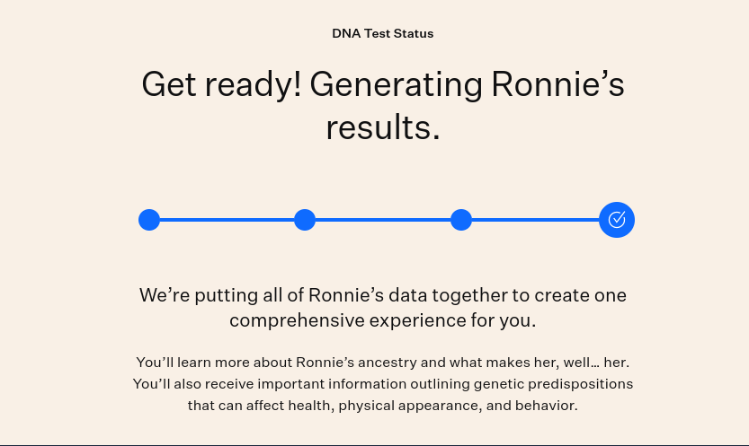Select the first progress step dot
Screen dimensions: 749x446
tap(149, 220)
